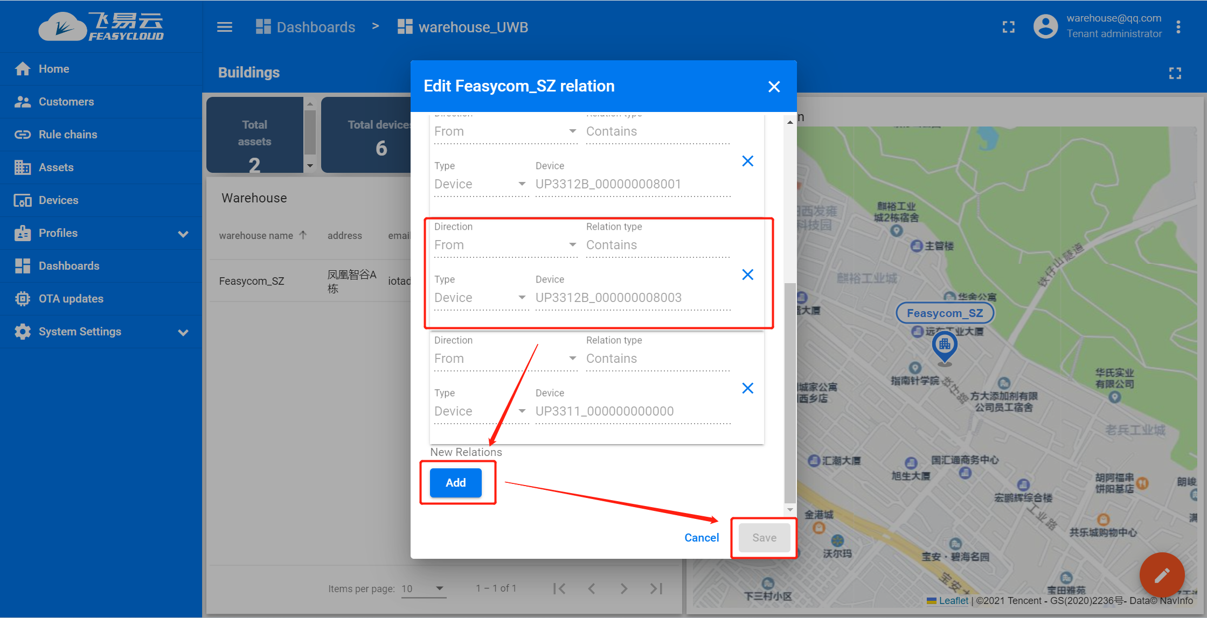
Task: Go to OTA updates page
Action: pyautogui.click(x=71, y=299)
